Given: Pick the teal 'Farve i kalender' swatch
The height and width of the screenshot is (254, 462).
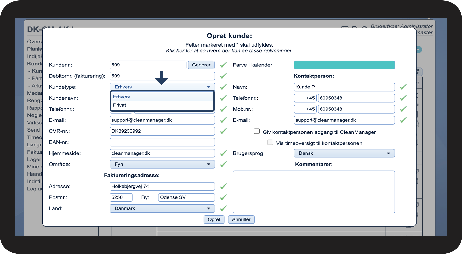Looking at the screenshot, I should (x=344, y=65).
